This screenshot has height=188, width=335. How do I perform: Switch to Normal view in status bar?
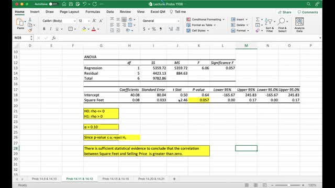point(247,185)
